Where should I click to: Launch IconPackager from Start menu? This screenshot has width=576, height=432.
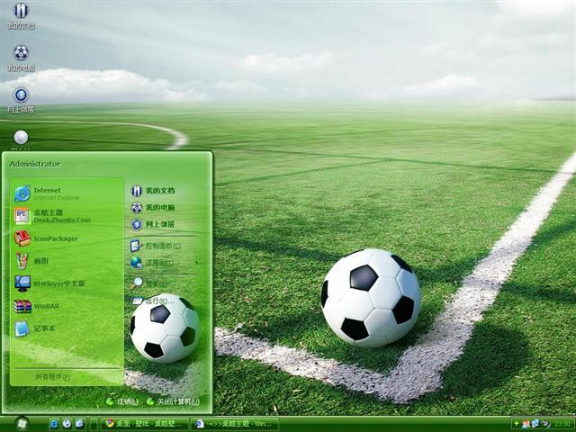(x=66, y=238)
